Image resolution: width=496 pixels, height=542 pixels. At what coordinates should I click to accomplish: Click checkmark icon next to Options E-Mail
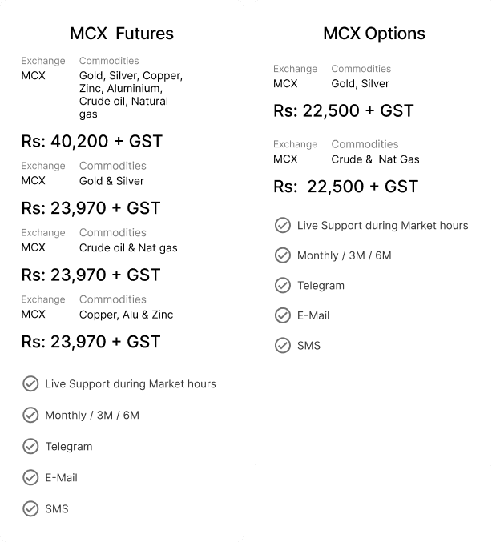[283, 315]
